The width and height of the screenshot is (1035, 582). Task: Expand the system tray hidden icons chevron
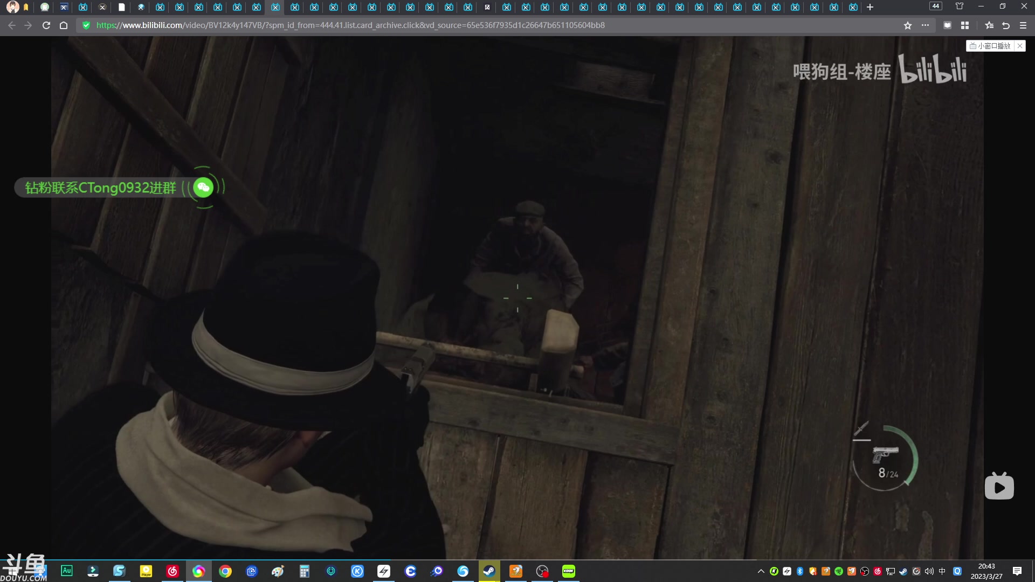pos(761,571)
